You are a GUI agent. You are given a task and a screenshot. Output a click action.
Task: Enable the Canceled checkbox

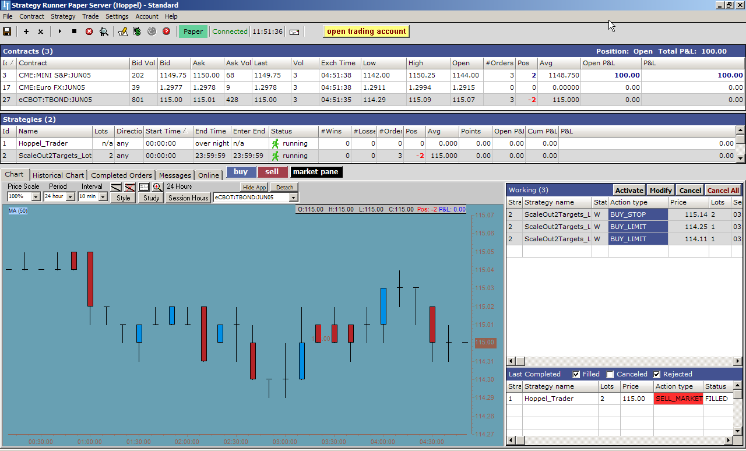coord(610,374)
